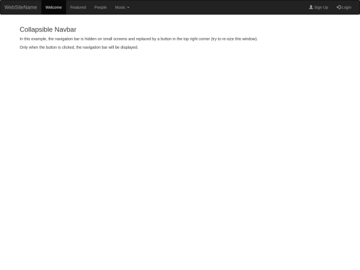Screen dimensions: 360x270
Task: Open the Featured nav item
Action: pos(78,7)
